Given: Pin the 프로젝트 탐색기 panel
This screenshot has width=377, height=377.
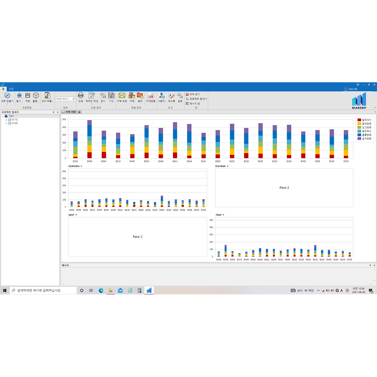Looking at the screenshot, I should pos(53,112).
